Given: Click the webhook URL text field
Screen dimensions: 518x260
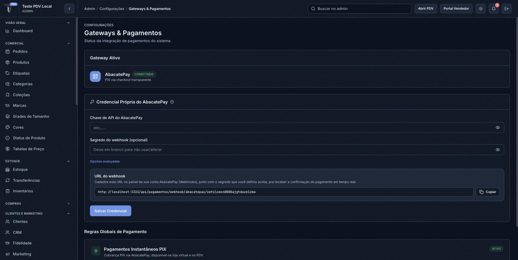Looking at the screenshot, I should point(284,192).
